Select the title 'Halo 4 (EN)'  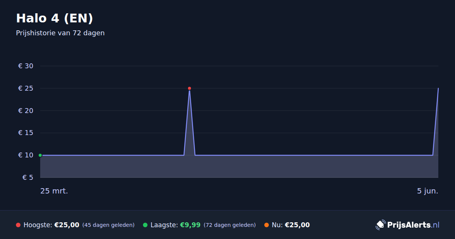pos(55,18)
